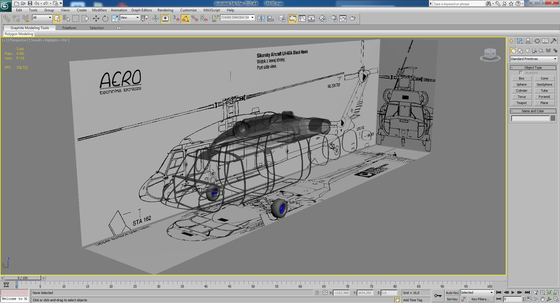The height and width of the screenshot is (303, 560).
Task: Click the Use Pivot Point Center icon
Action: point(144,18)
